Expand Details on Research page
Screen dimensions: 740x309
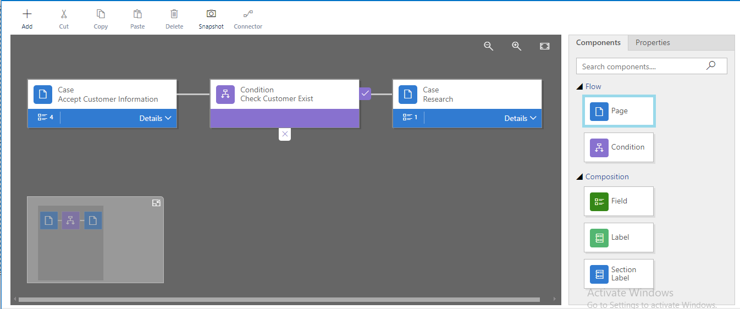[520, 118]
